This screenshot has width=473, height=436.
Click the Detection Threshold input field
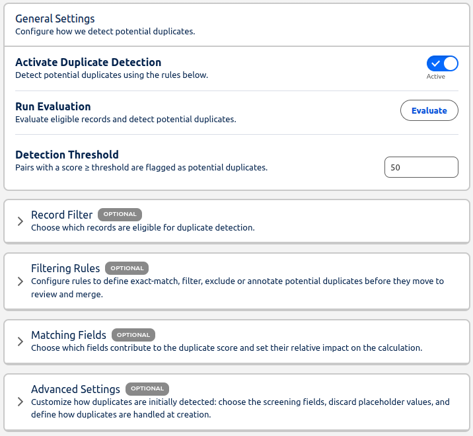(x=421, y=167)
